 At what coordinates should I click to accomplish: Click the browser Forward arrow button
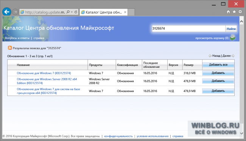coord(15,12)
